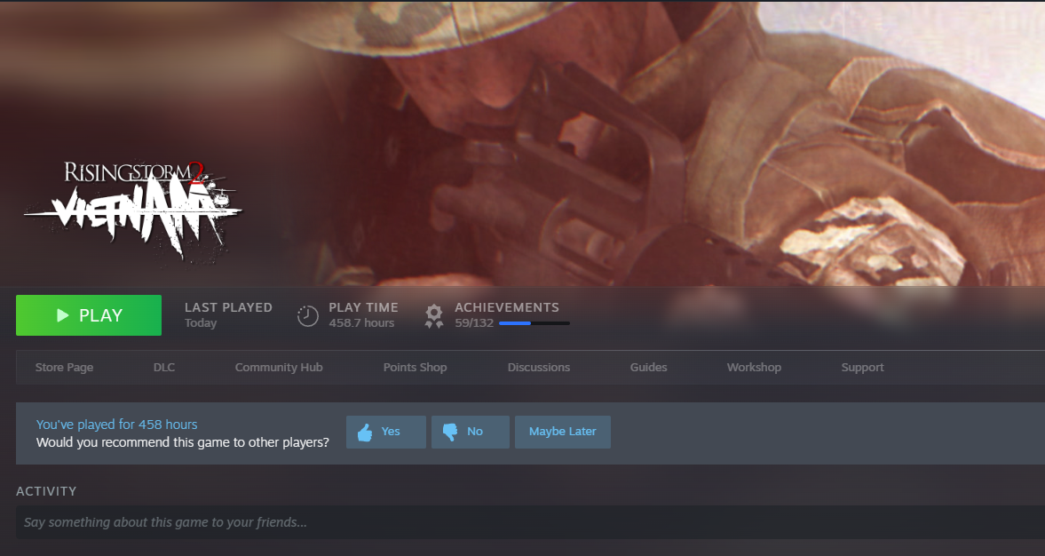This screenshot has height=556, width=1045.
Task: Click the ACTIVITY section heading
Action: pos(46,491)
